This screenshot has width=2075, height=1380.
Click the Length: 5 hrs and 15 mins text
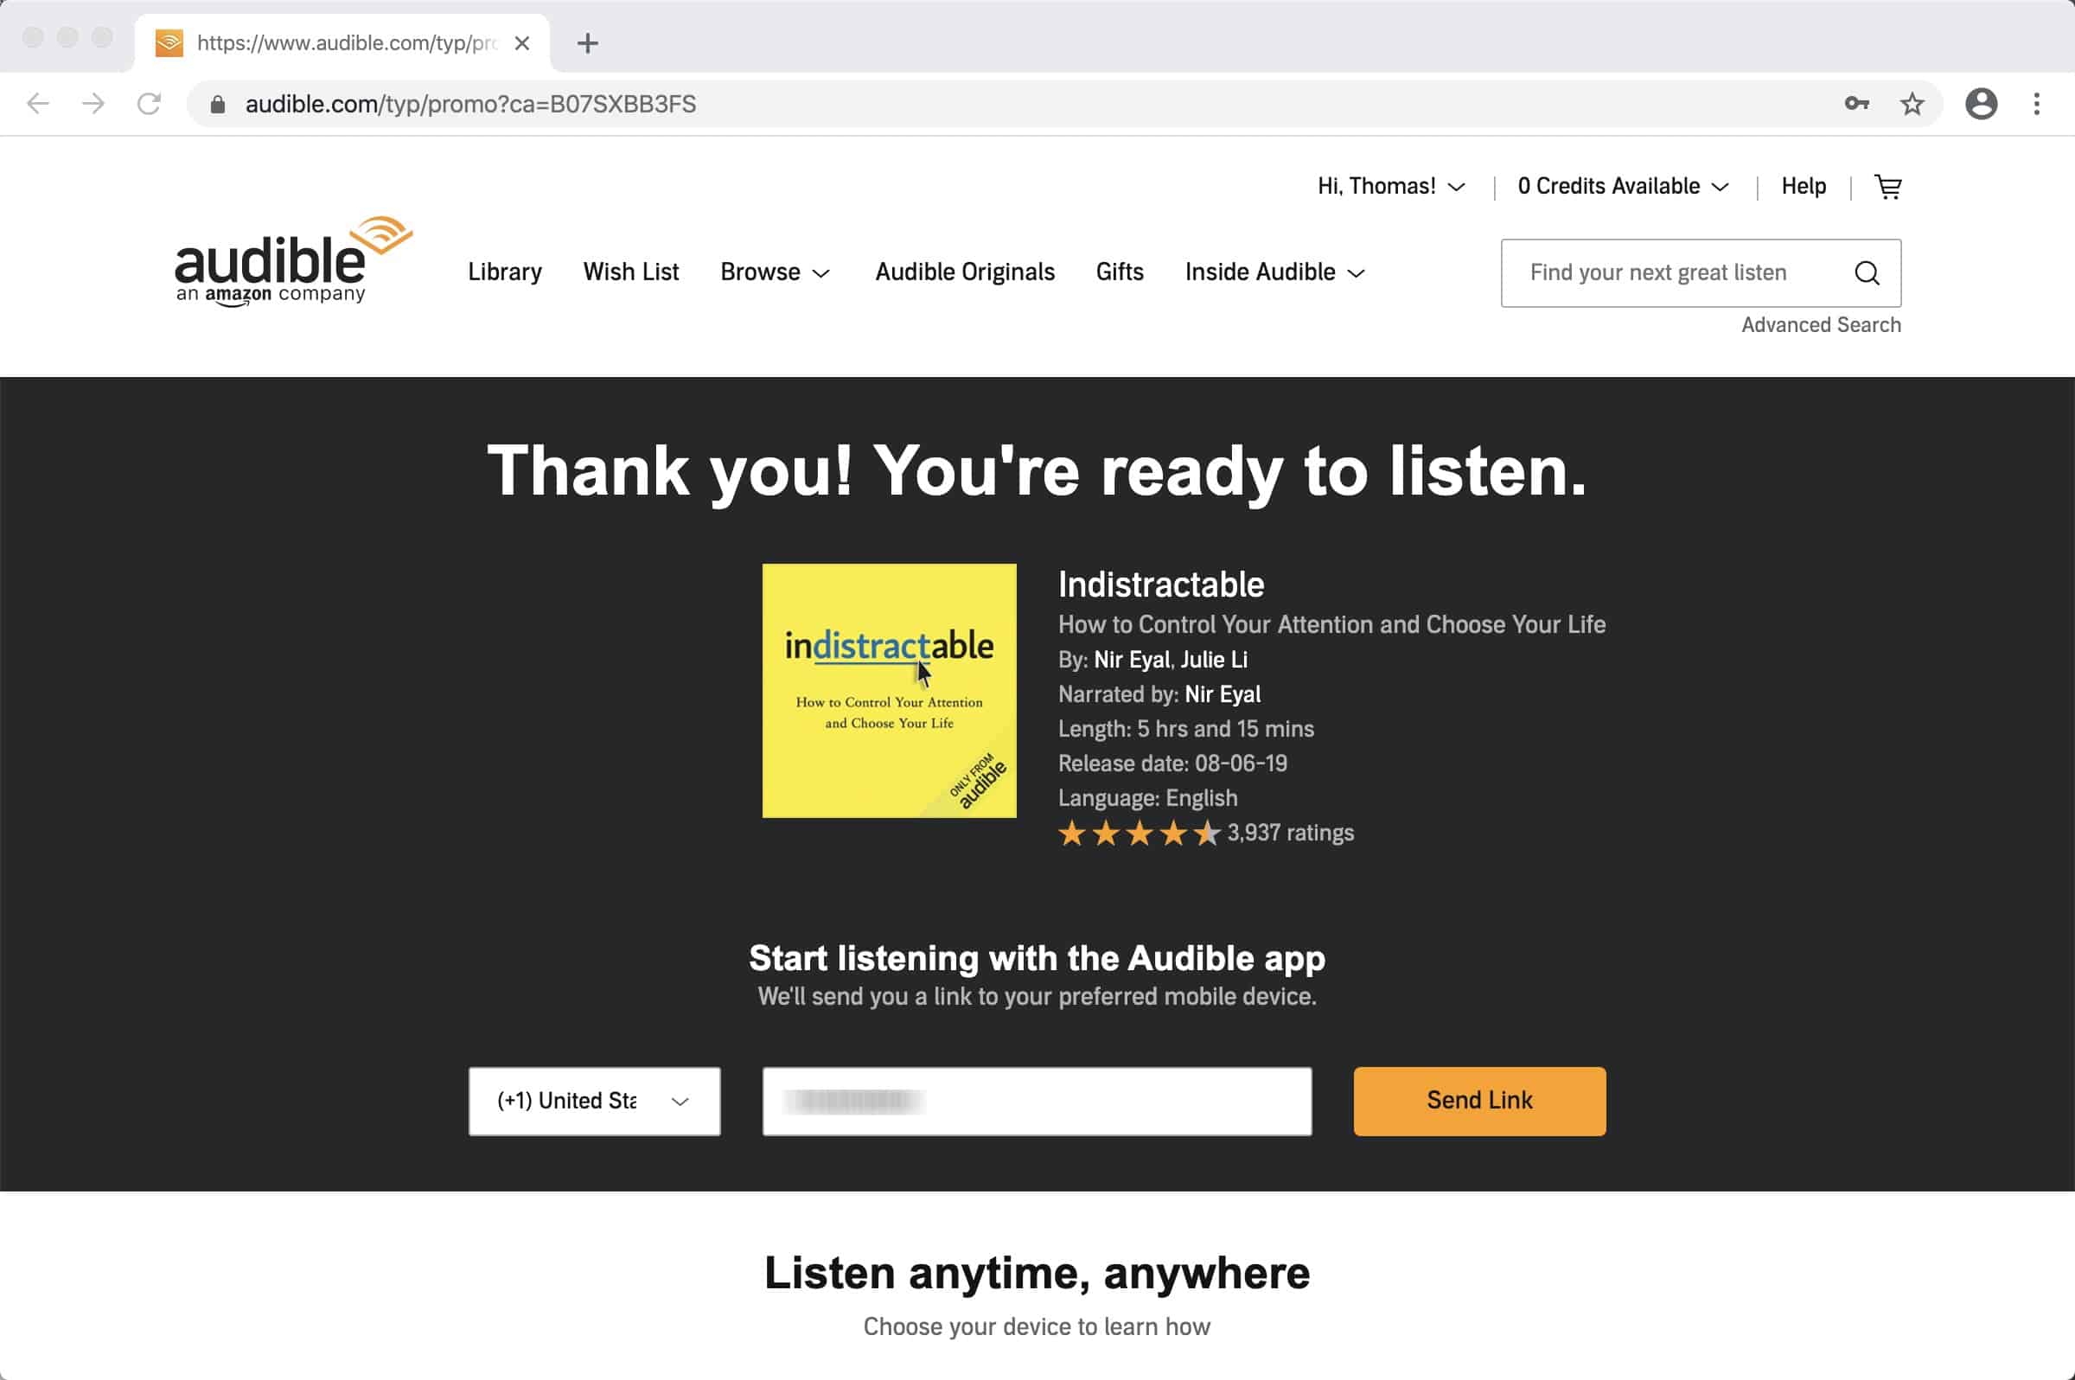click(1185, 729)
